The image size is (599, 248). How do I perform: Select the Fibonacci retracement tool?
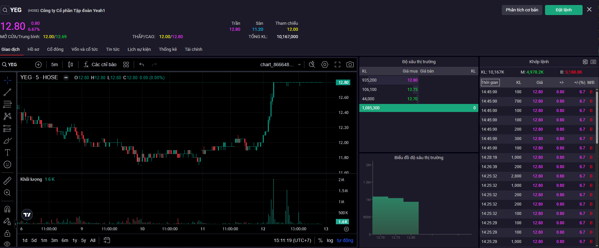[7, 104]
